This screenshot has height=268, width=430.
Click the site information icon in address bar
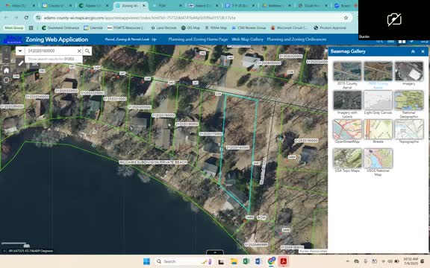(x=38, y=18)
